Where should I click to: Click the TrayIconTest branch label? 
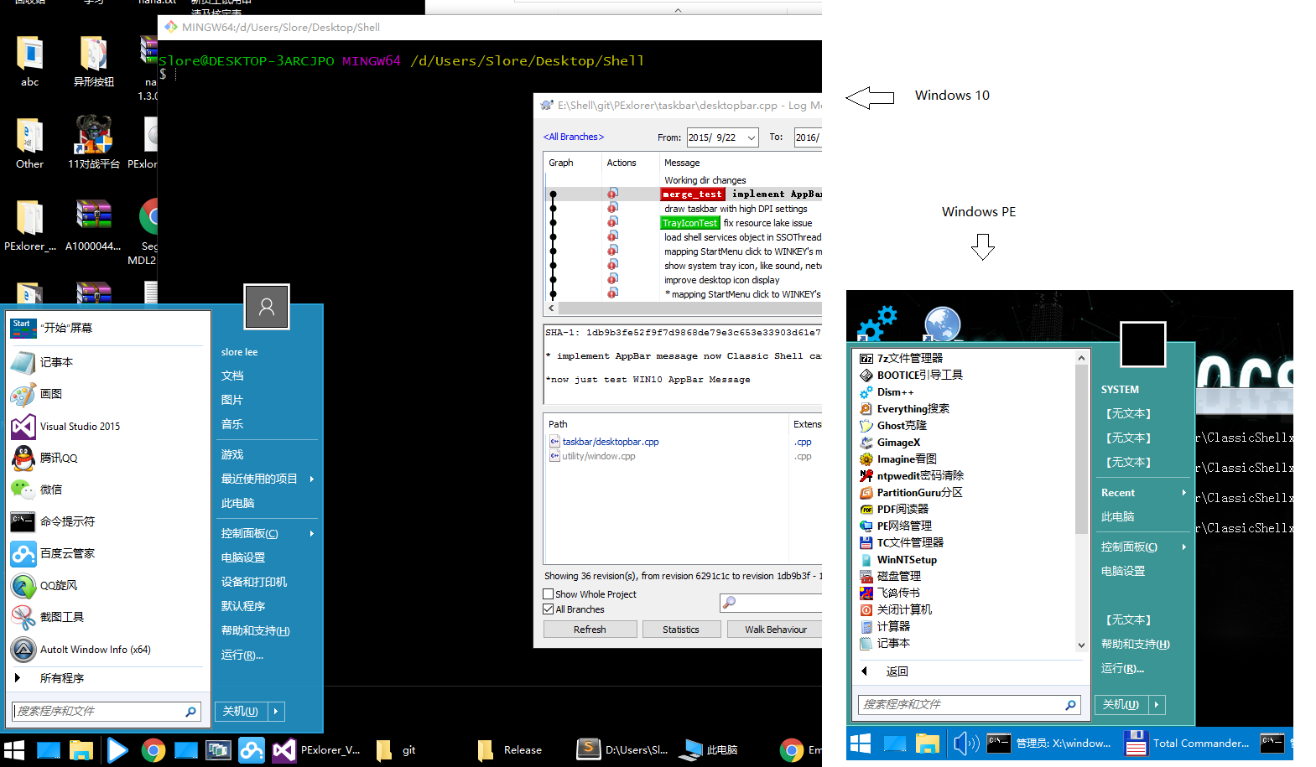click(690, 223)
